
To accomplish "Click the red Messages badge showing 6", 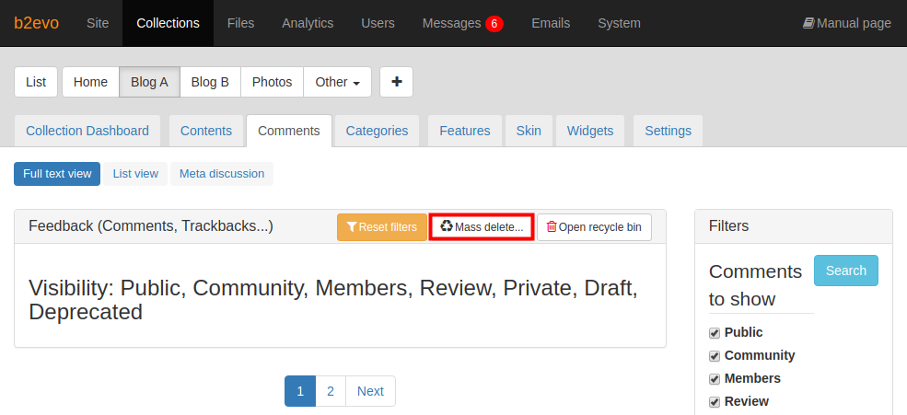I will tap(494, 24).
